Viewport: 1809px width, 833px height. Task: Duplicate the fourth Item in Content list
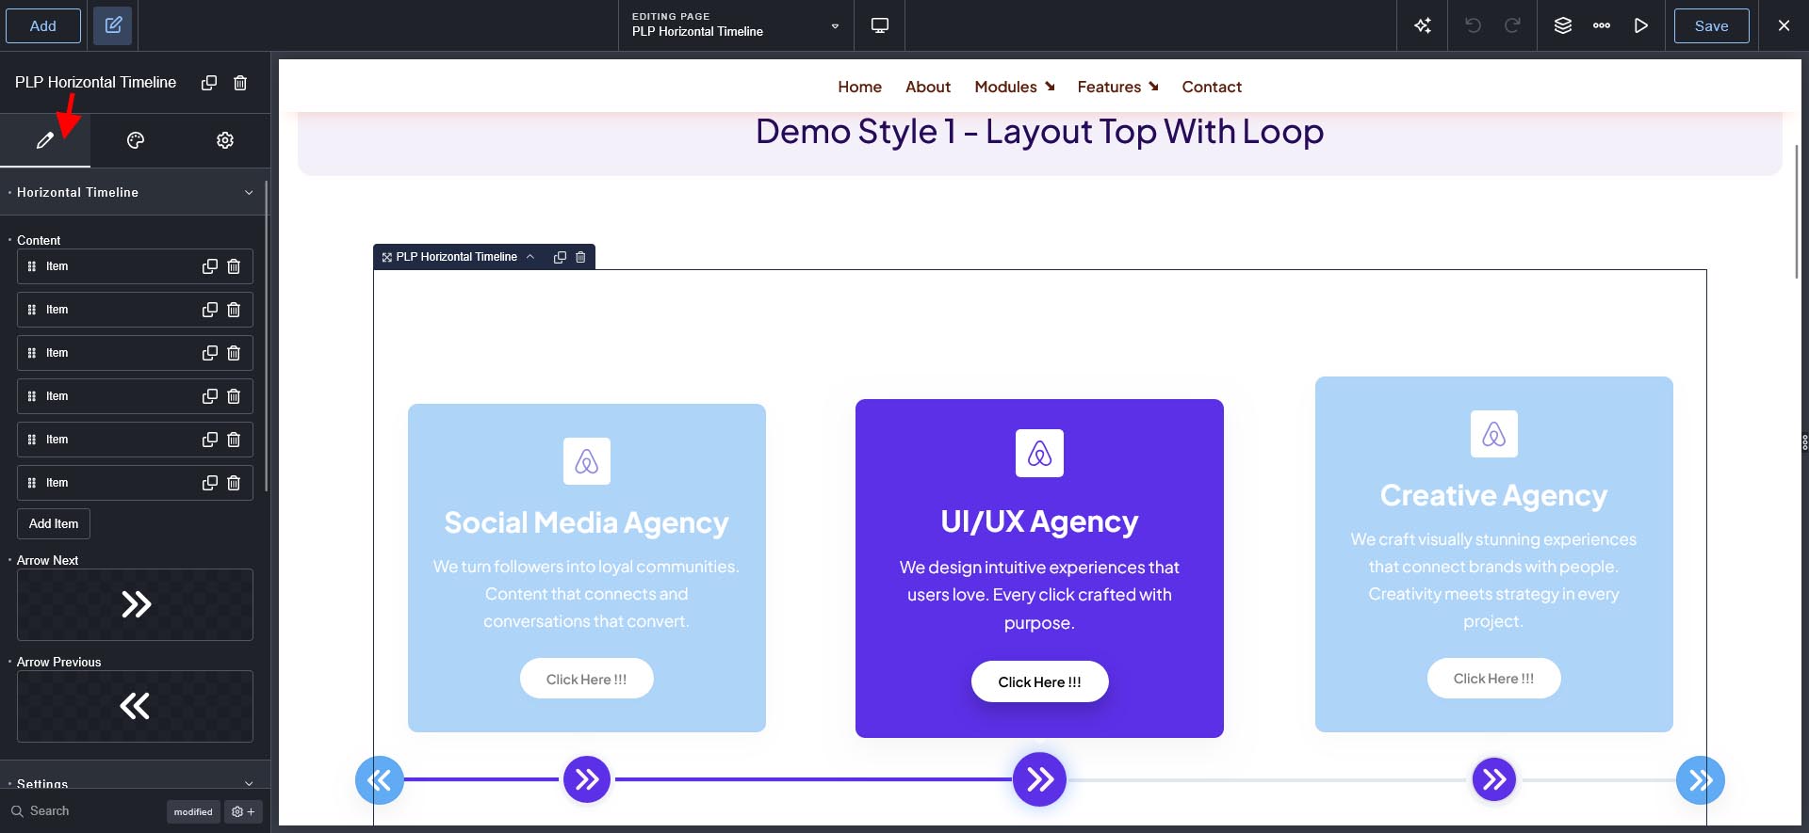(210, 396)
